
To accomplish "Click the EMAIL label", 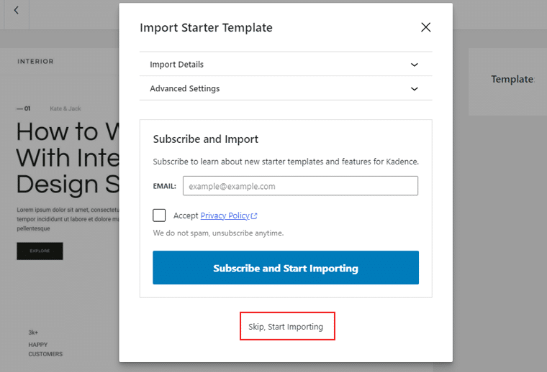I will tap(164, 186).
